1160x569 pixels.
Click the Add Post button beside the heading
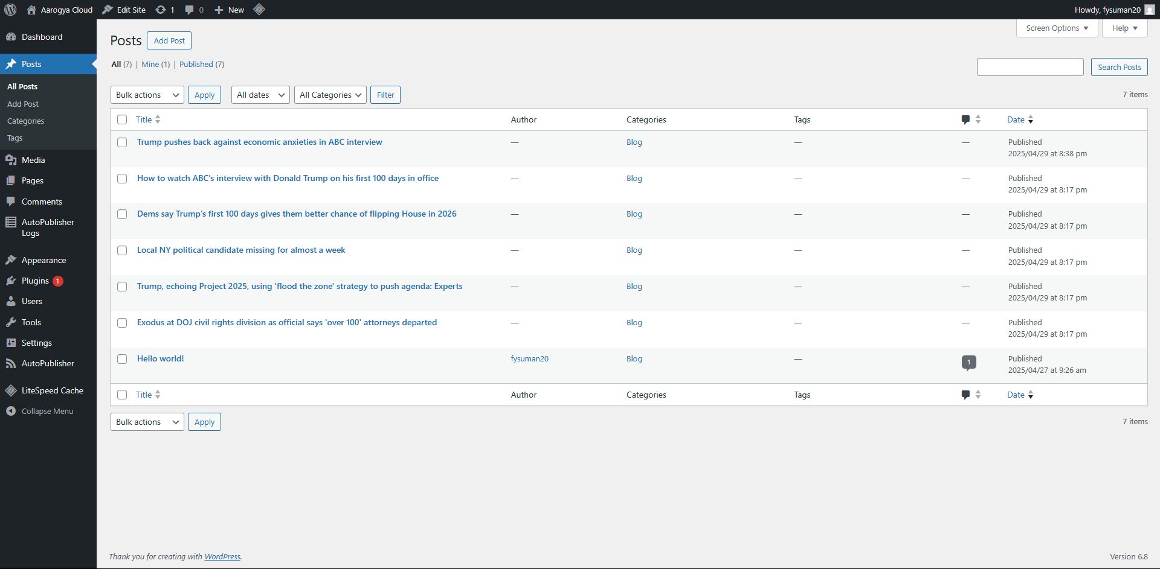169,40
